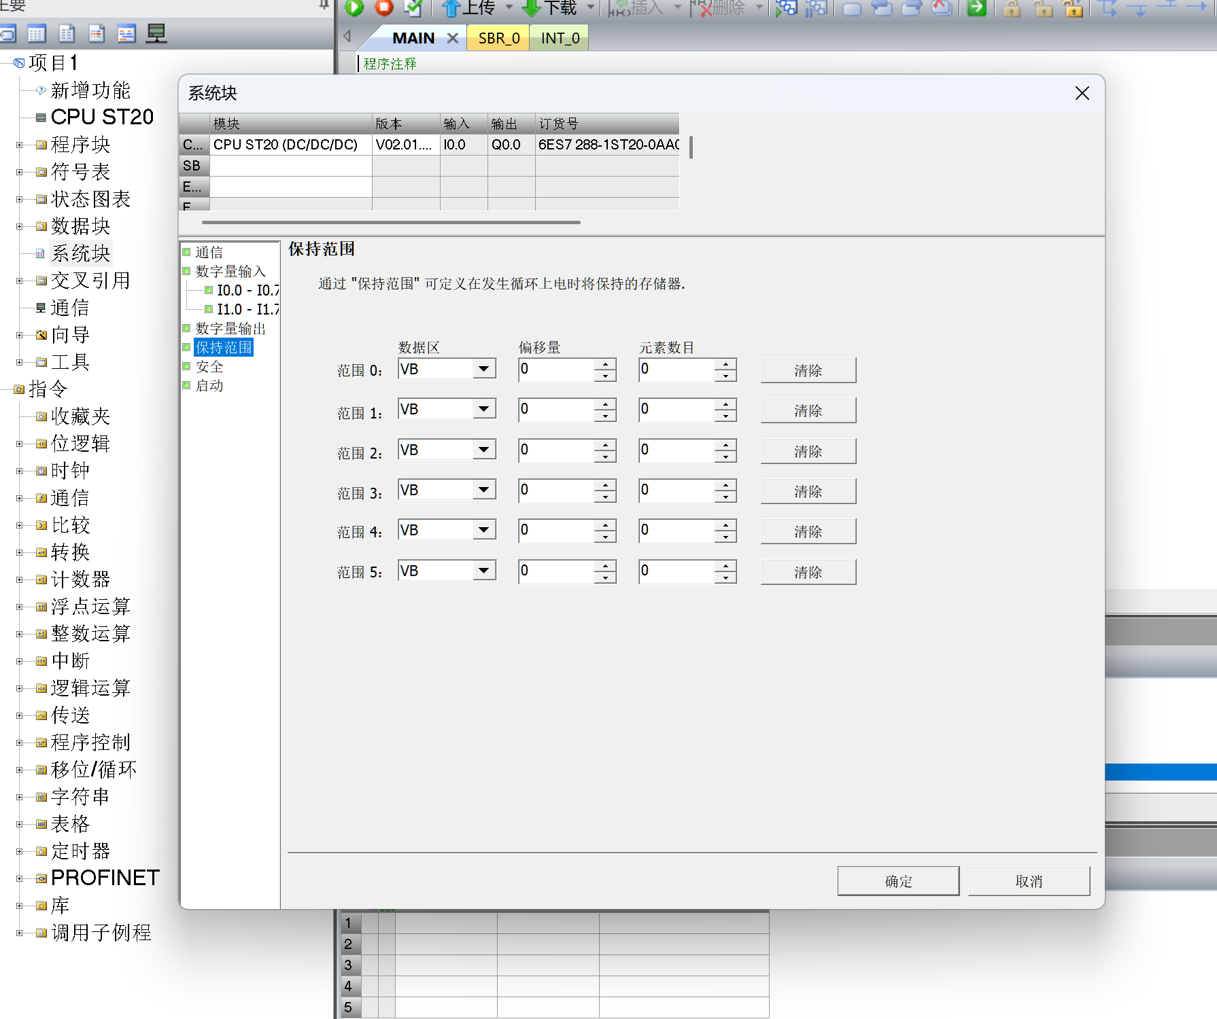Click the green go-to arrow icon

pos(977,7)
